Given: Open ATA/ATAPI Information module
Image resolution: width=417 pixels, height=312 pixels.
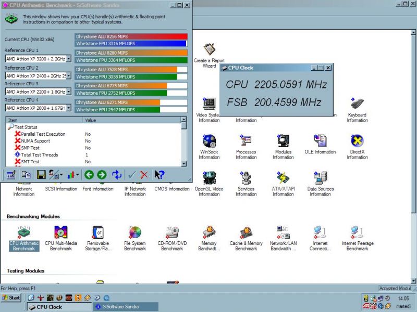Looking at the screenshot, I should [283, 184].
